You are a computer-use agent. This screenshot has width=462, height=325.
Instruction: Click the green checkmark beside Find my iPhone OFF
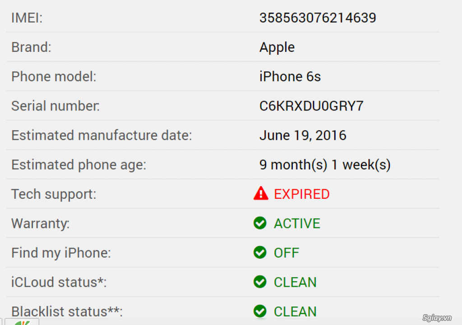click(x=260, y=252)
